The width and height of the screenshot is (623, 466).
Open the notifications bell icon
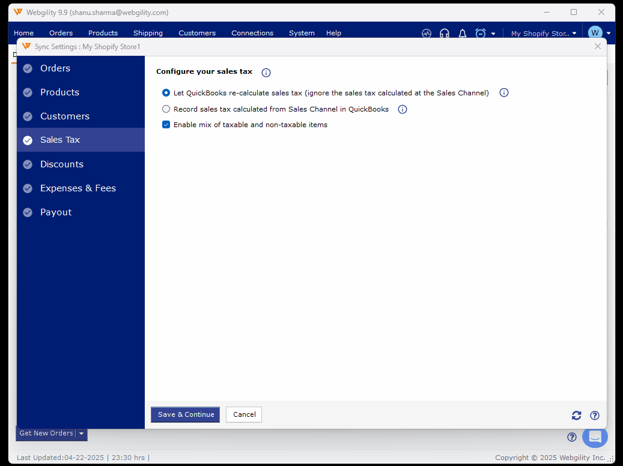coord(463,34)
